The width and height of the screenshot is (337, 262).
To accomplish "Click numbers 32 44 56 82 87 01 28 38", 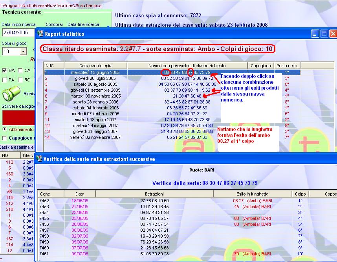I will tap(187, 102).
